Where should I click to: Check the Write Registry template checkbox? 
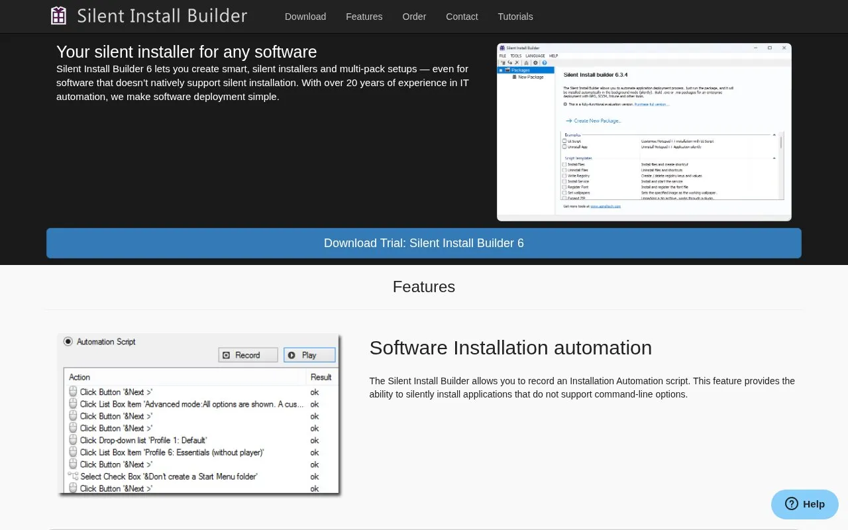564,176
